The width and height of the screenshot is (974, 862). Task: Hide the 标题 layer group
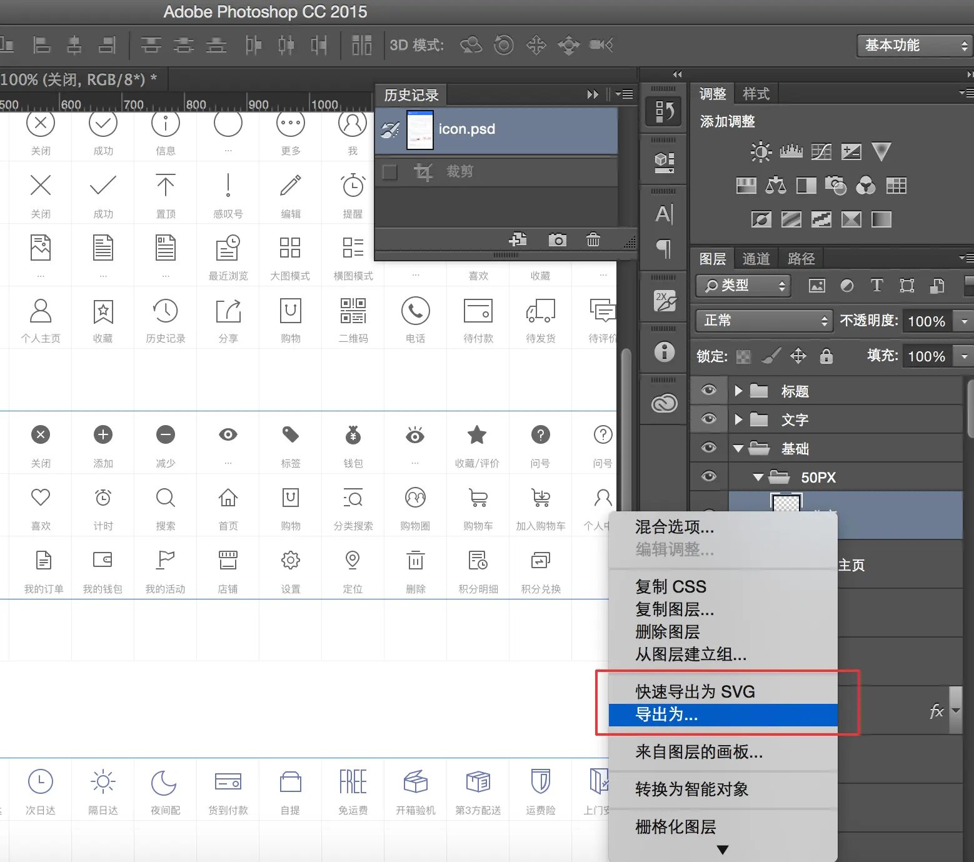coord(709,391)
